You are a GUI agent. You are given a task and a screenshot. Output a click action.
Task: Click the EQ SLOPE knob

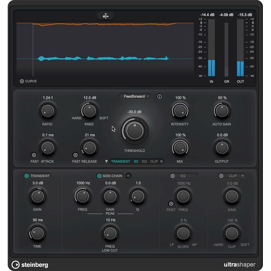[183, 233]
